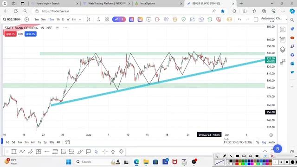The width and height of the screenshot is (297, 167).
Task: Set range to 1d
Action: pos(7,142)
